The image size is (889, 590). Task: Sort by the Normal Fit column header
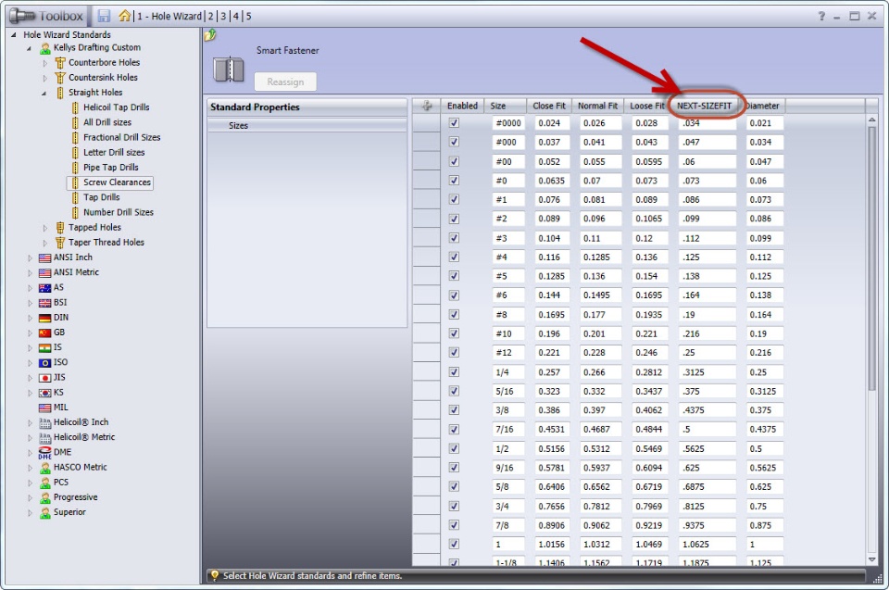[x=597, y=106]
